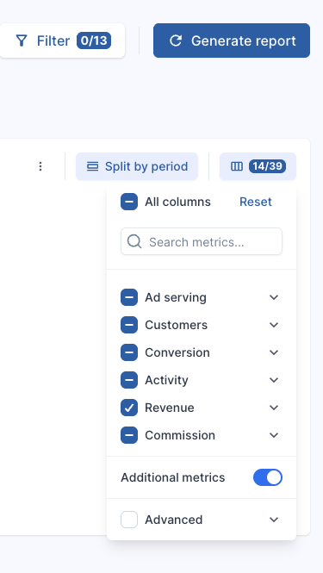The height and width of the screenshot is (573, 323).
Task: Uncheck the Revenue checkbox
Action: [x=129, y=408]
